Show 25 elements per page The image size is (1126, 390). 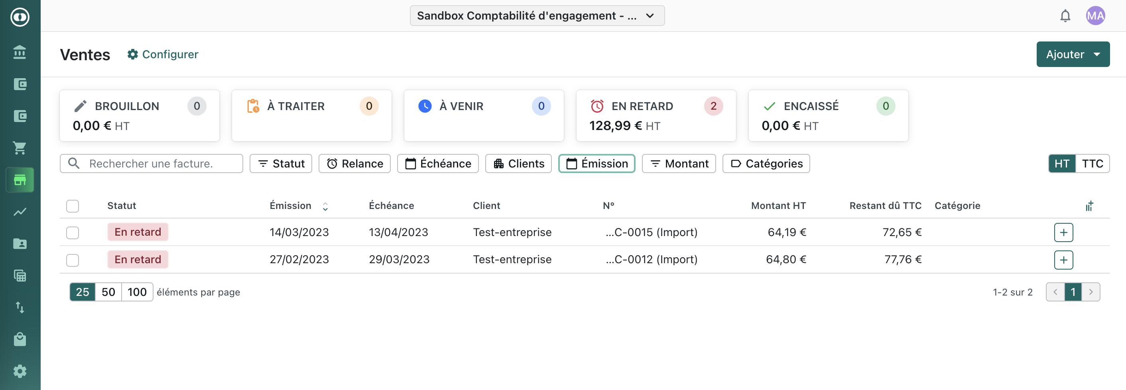(x=83, y=292)
